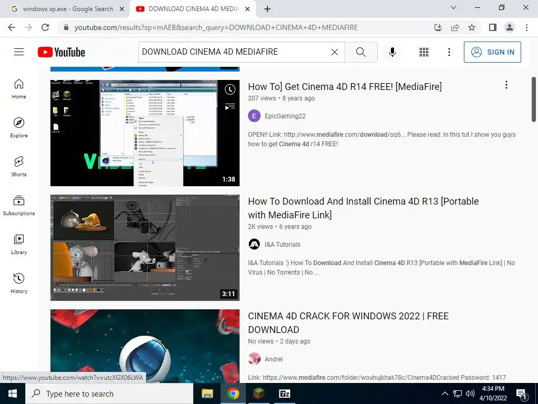Click the taskbar search box
This screenshot has height=404, width=538.
point(109,393)
